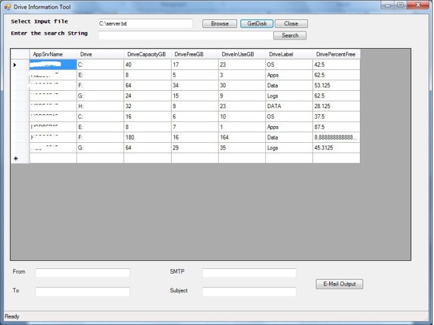Sort by DrivePercentFree column header

pos(337,54)
